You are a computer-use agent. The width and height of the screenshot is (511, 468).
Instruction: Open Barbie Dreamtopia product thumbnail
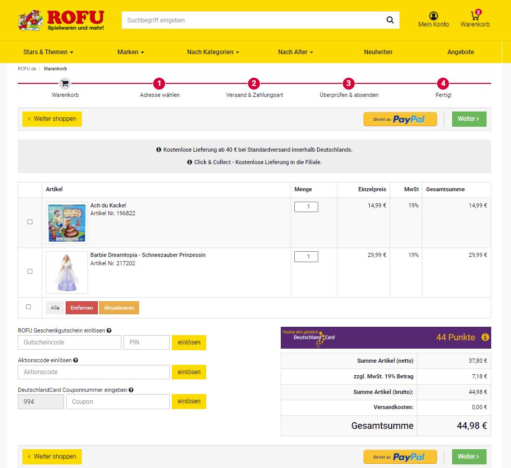67,273
